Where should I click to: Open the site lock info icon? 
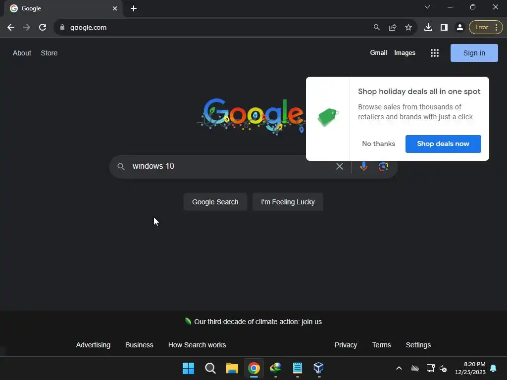tap(62, 28)
